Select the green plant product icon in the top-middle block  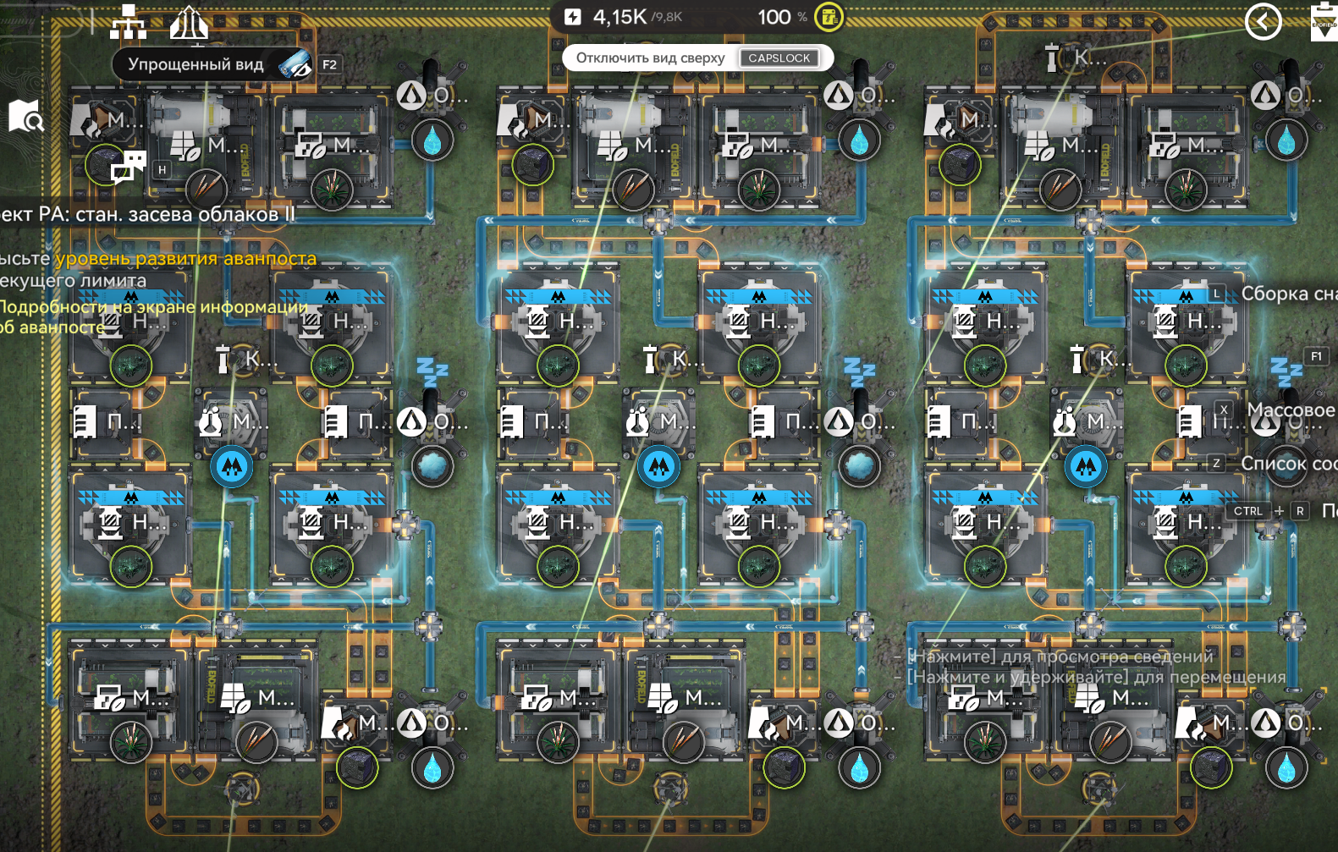pyautogui.click(x=759, y=189)
